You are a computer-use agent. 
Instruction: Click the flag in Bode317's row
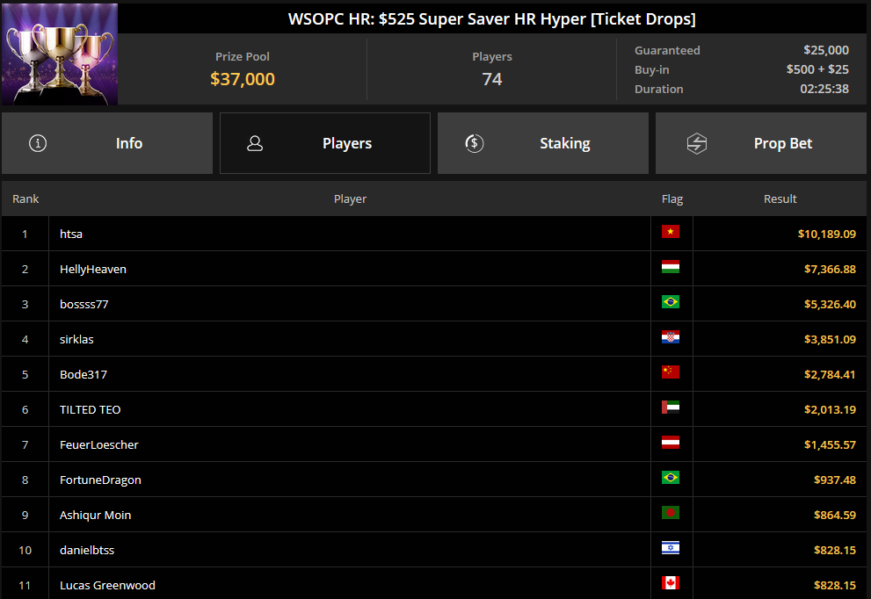click(x=671, y=372)
